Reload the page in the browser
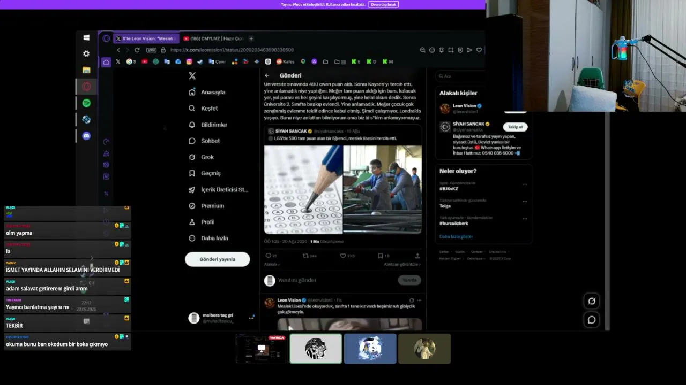The width and height of the screenshot is (686, 385). (137, 50)
